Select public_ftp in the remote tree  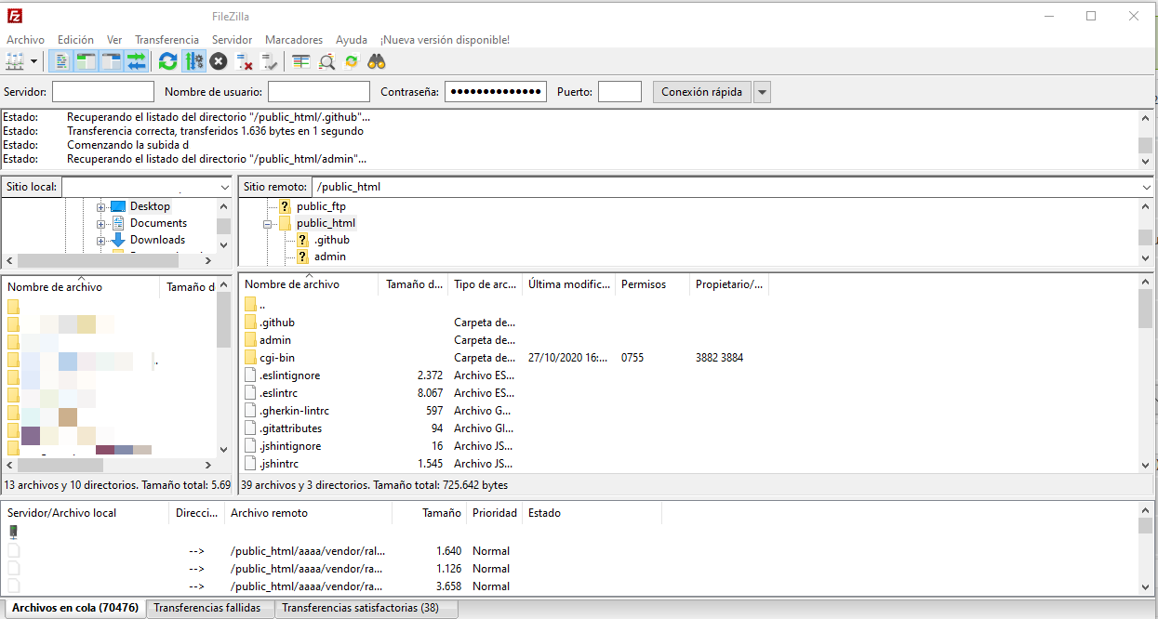321,206
